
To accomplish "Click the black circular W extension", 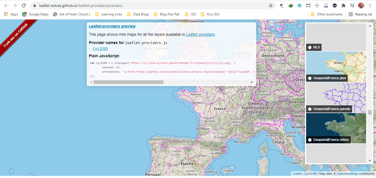I will [x=335, y=6].
